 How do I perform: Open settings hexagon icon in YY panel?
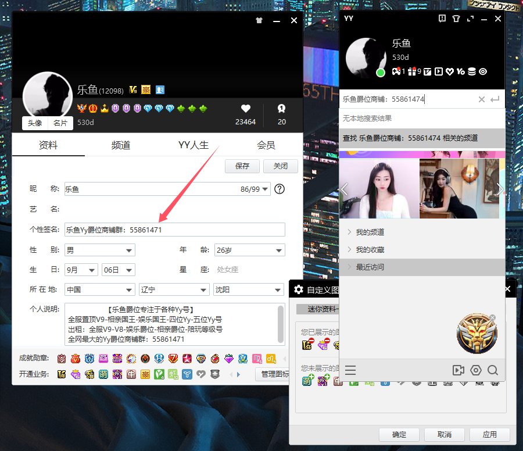(x=476, y=370)
